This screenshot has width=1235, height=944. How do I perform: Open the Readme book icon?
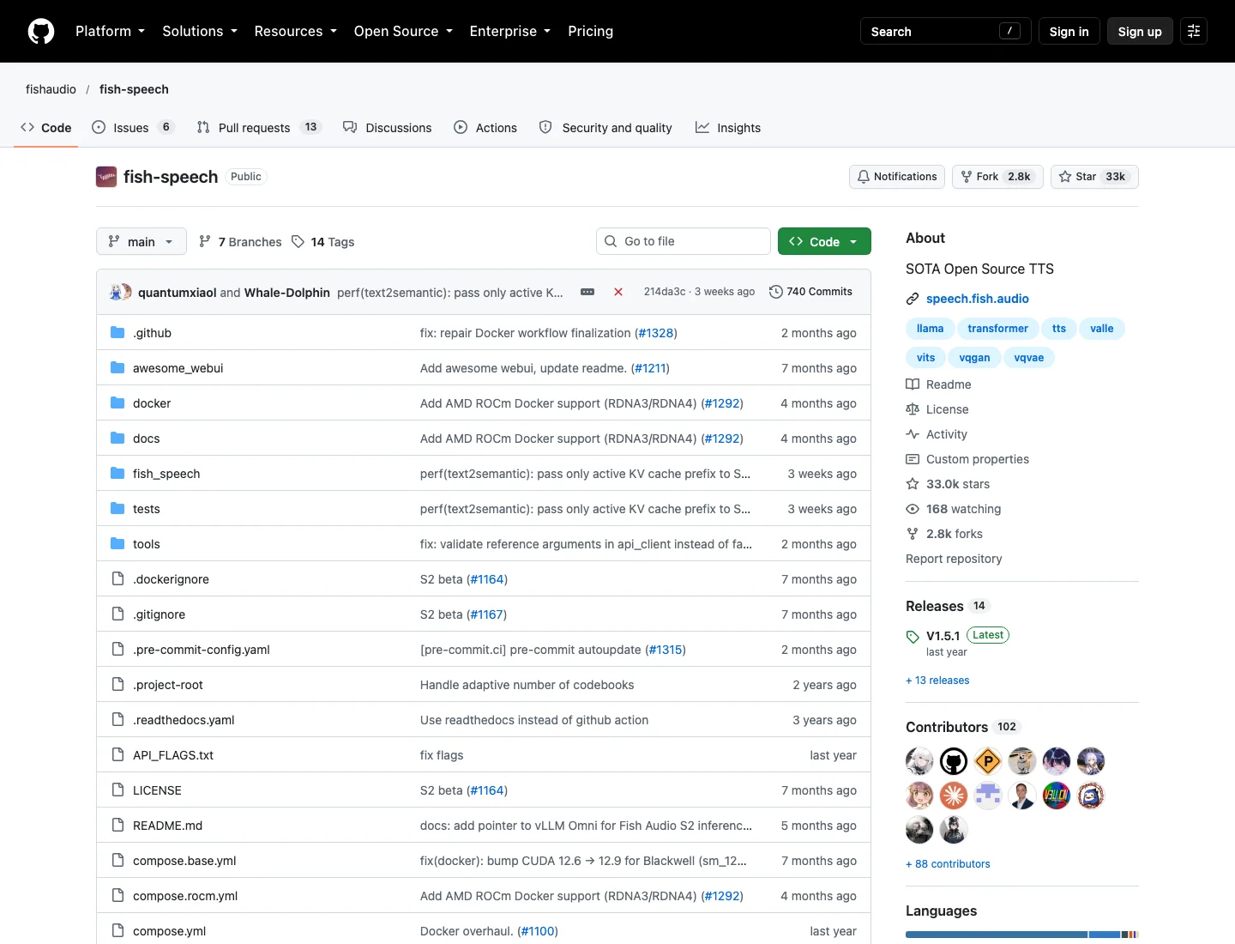point(913,384)
